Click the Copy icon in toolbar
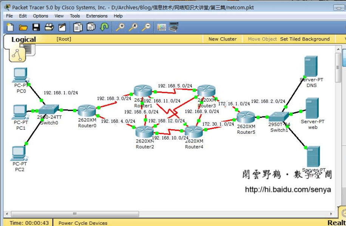This screenshot has height=226, width=346. click(x=78, y=27)
